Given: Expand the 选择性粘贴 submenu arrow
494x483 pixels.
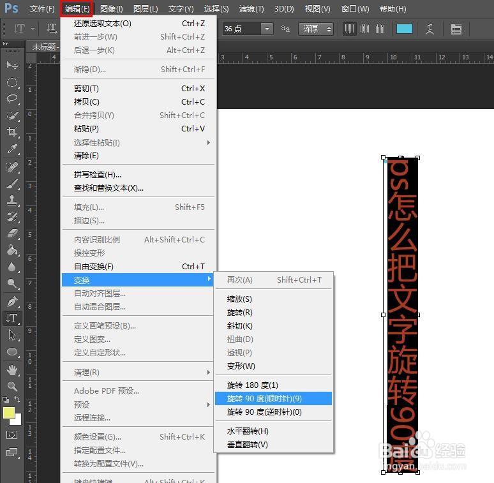Looking at the screenshot, I should pos(209,143).
